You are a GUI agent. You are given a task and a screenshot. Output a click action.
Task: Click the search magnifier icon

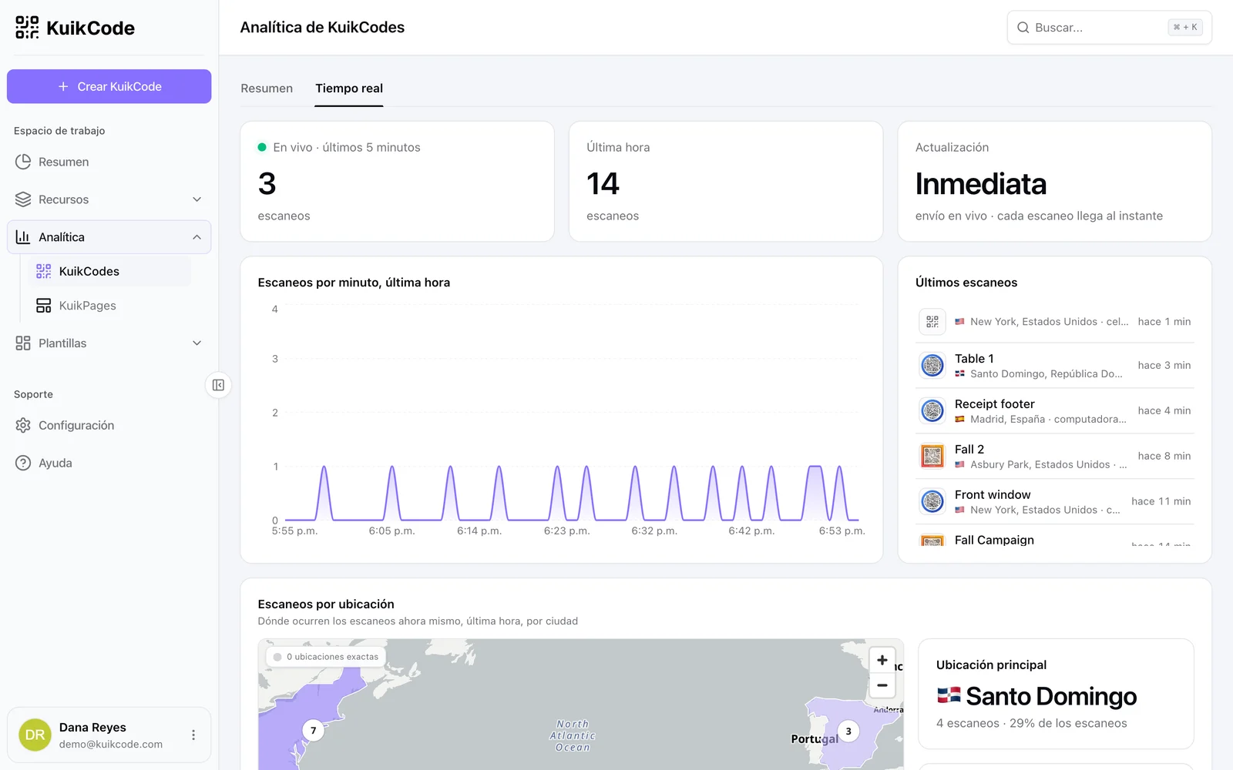(x=1023, y=28)
